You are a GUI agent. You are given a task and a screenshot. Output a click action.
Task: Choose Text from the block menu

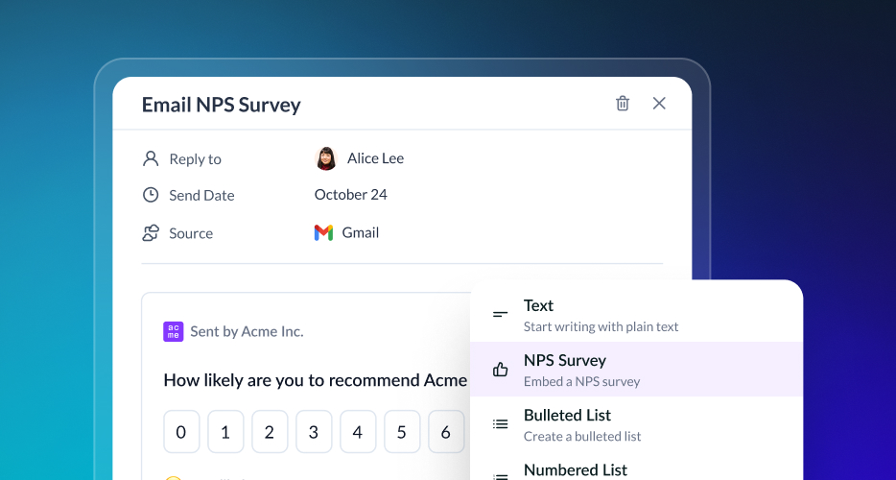(x=637, y=315)
